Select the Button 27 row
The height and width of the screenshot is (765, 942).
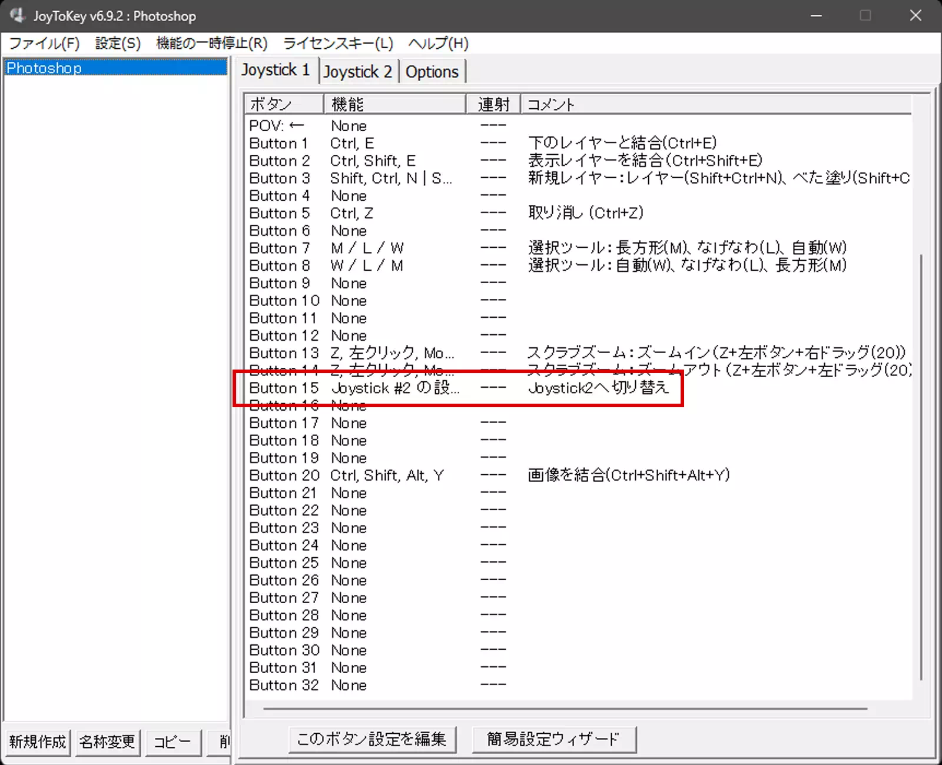[579, 598]
